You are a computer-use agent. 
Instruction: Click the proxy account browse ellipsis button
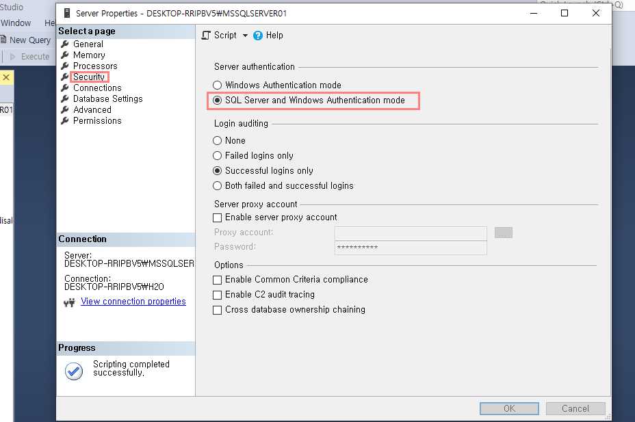pos(504,233)
